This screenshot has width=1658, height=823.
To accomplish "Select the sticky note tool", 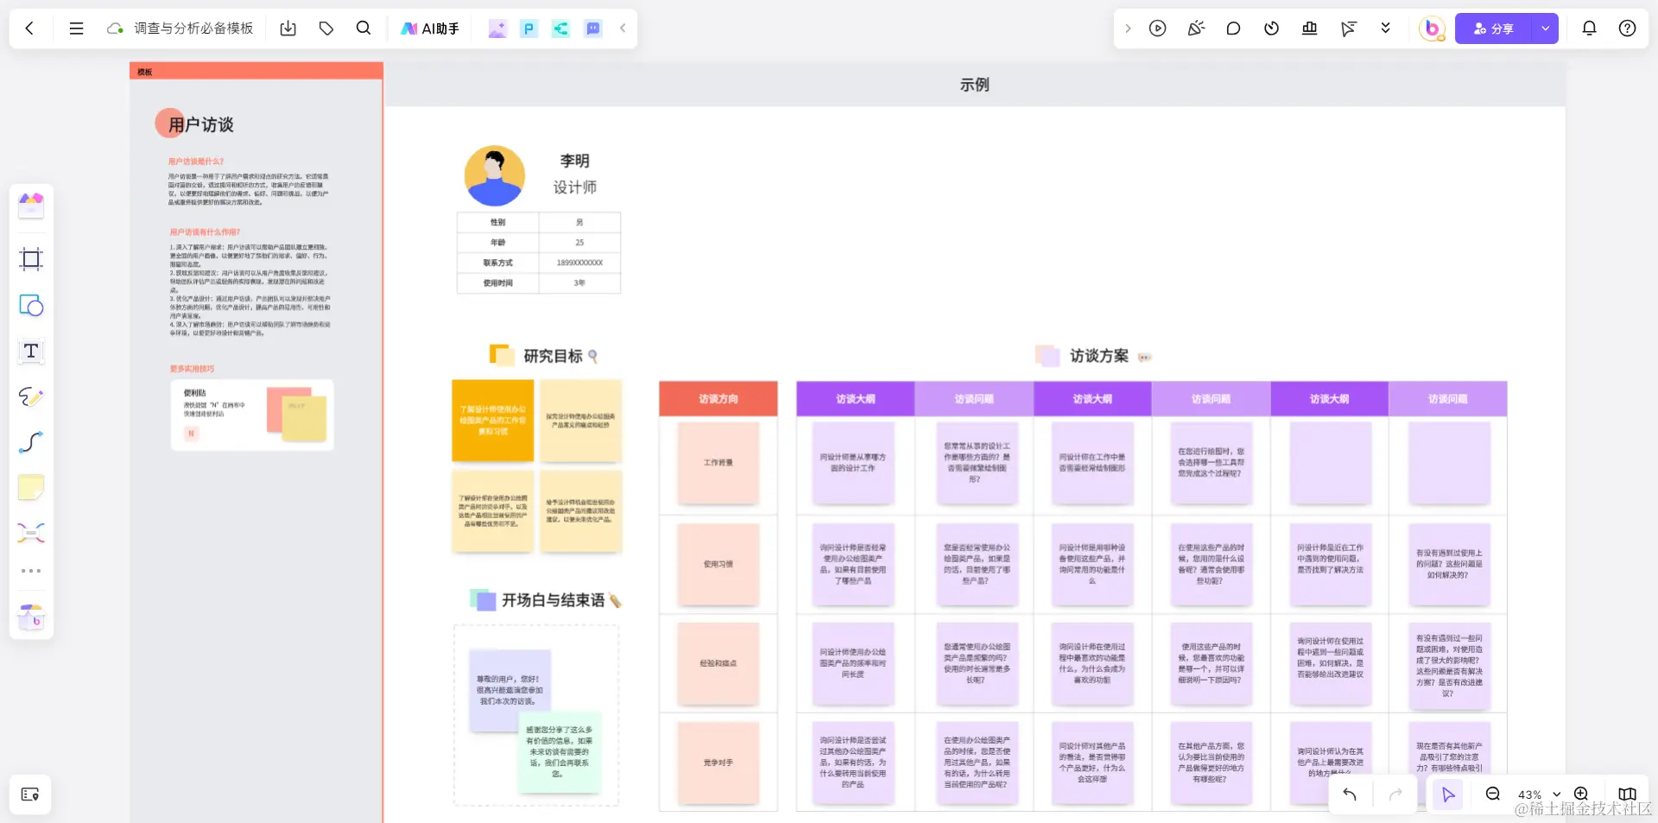I will pyautogui.click(x=31, y=488).
